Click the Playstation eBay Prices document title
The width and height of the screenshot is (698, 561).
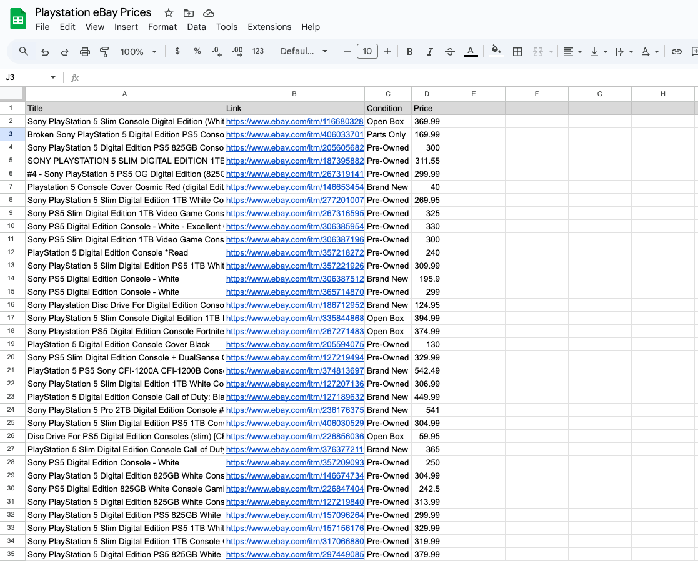93,13
